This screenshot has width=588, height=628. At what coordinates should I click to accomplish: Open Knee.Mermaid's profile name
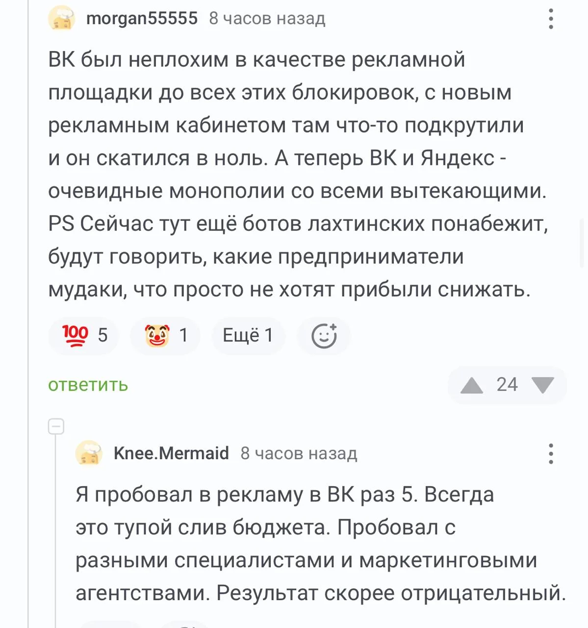point(170,452)
